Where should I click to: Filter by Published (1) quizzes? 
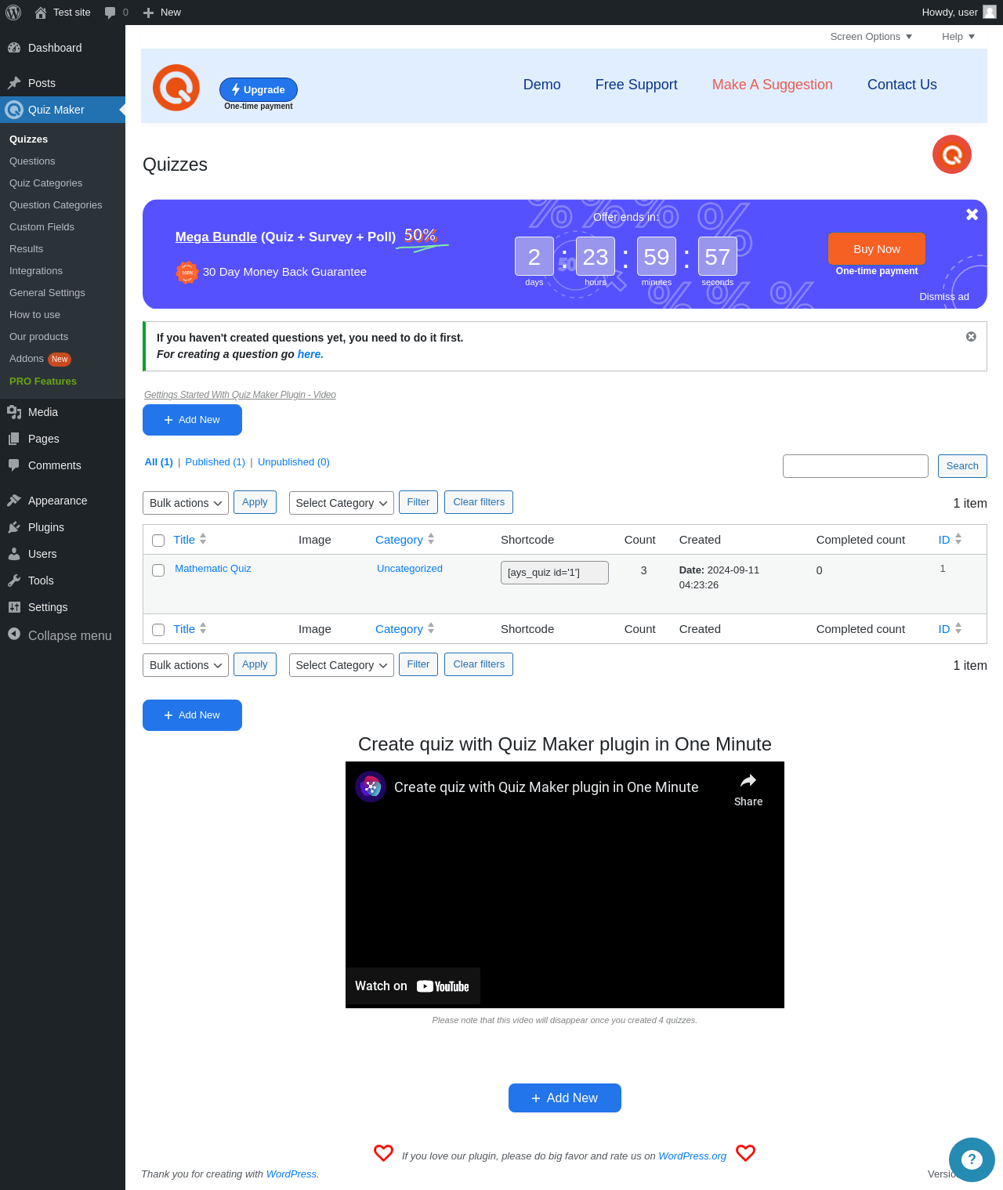pyautogui.click(x=215, y=462)
